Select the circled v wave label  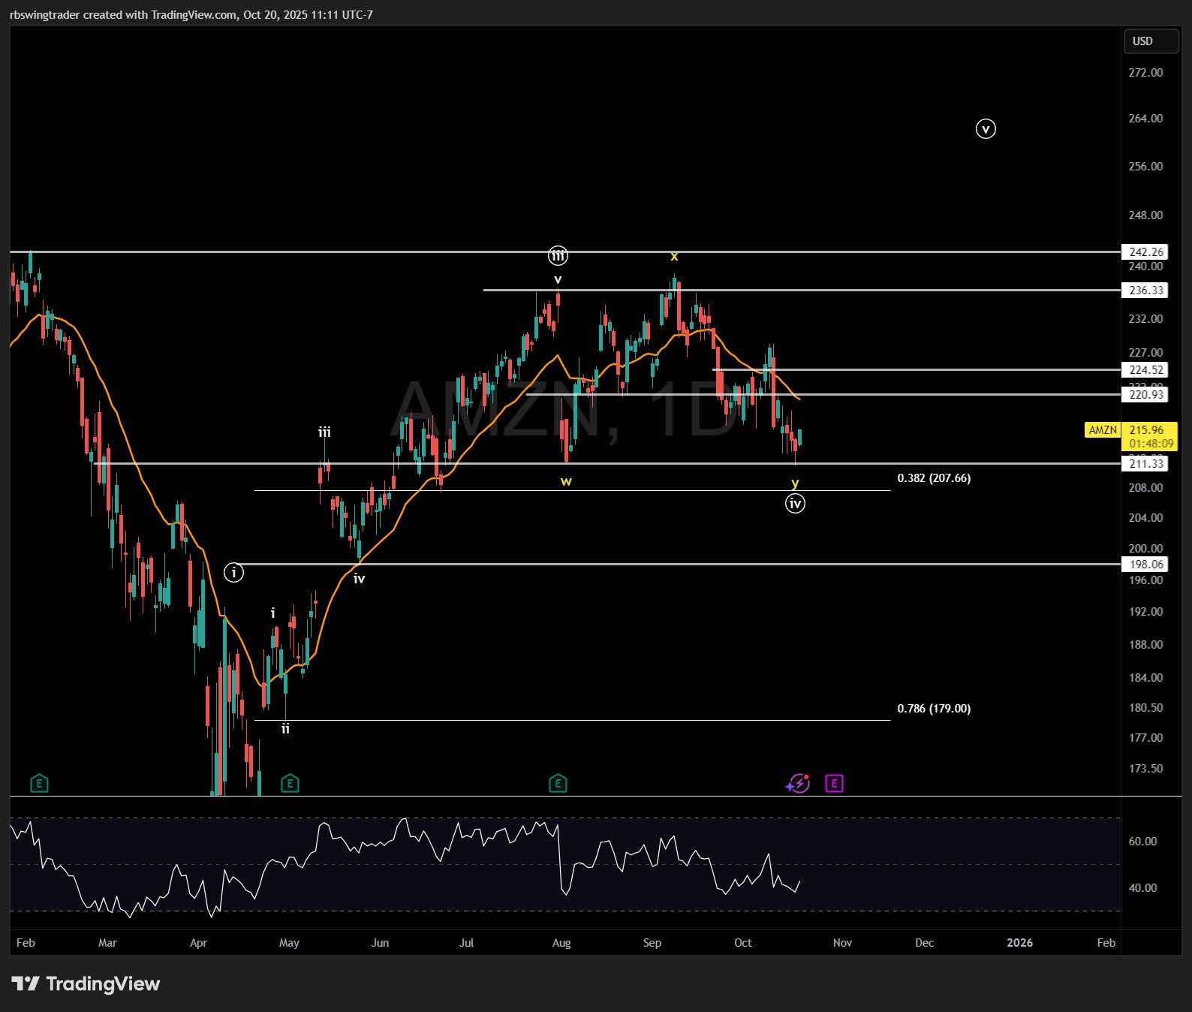pyautogui.click(x=986, y=129)
